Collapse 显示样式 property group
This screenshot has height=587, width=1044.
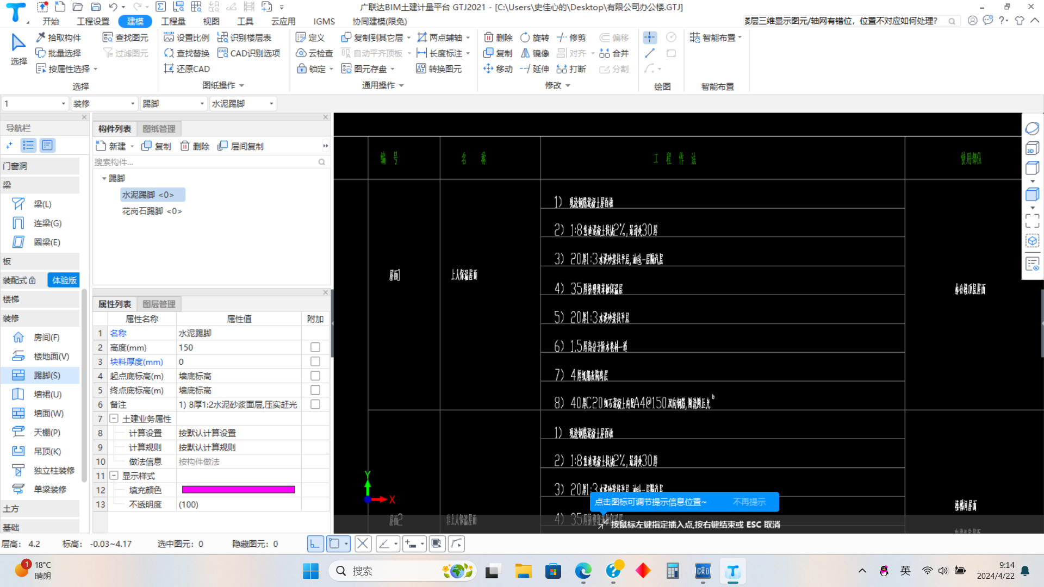114,476
